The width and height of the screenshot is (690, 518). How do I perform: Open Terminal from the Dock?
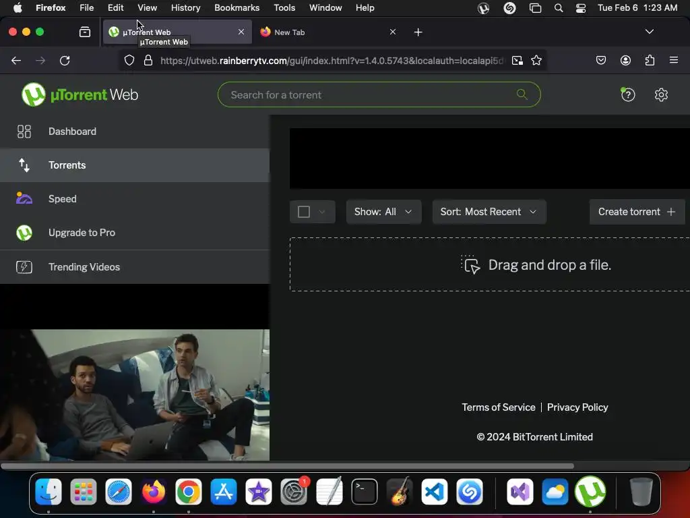365,491
